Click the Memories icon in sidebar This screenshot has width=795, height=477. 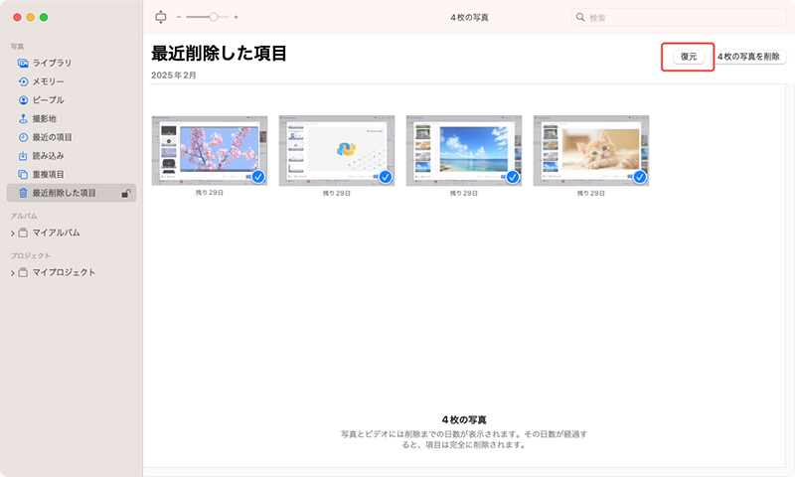(23, 81)
